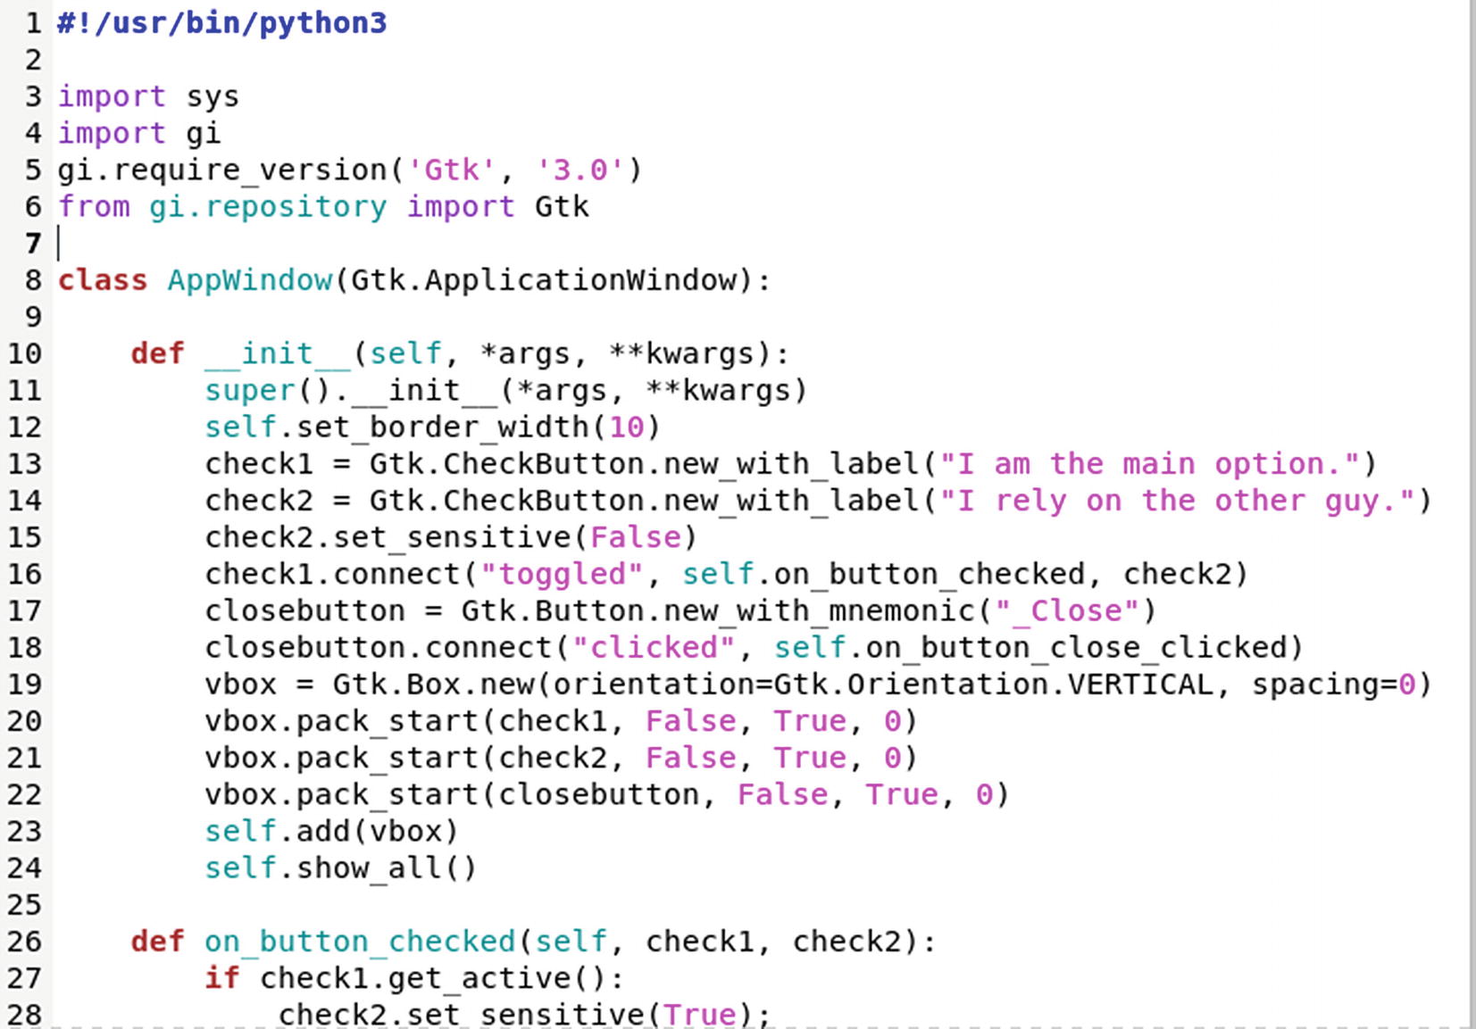The height and width of the screenshot is (1029, 1476).
Task: Click the word 'import' on line 3
Action: pyautogui.click(x=111, y=96)
